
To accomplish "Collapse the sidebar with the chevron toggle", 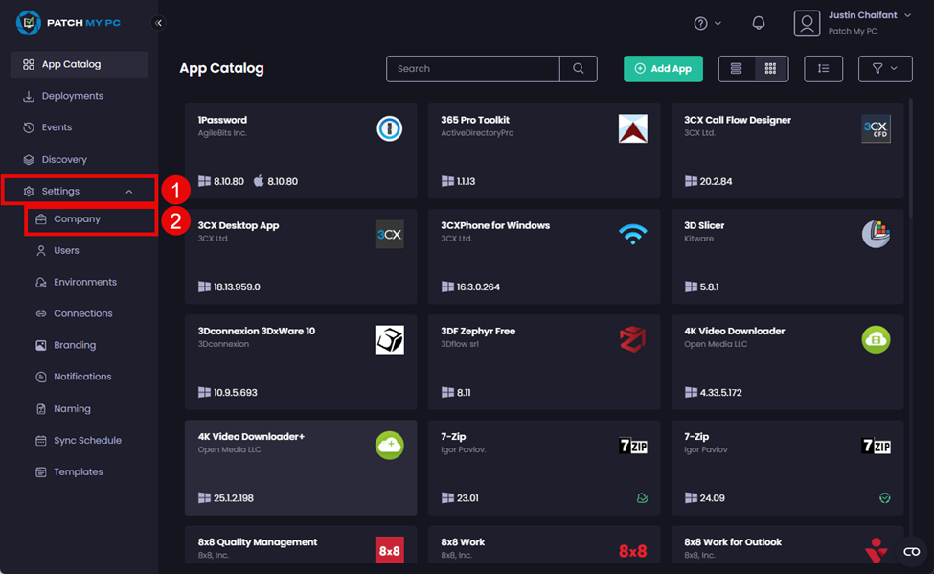I will [x=158, y=22].
